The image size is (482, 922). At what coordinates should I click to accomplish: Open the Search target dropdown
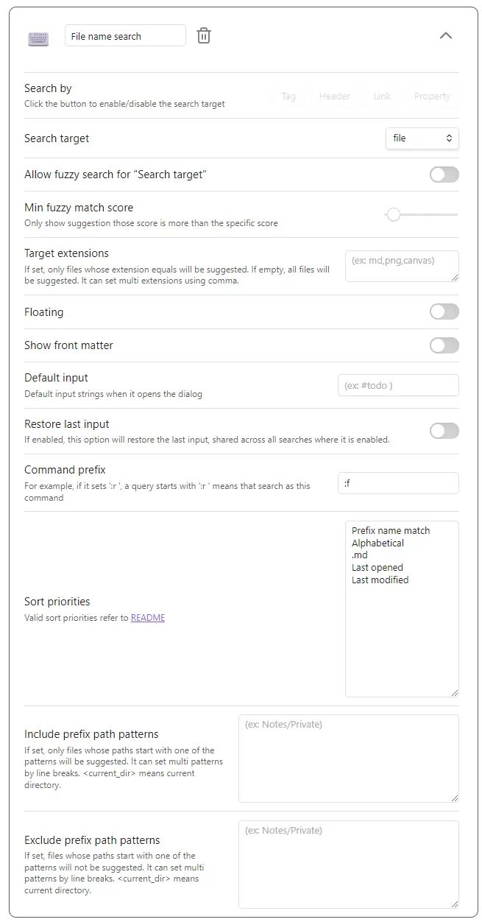pos(422,138)
